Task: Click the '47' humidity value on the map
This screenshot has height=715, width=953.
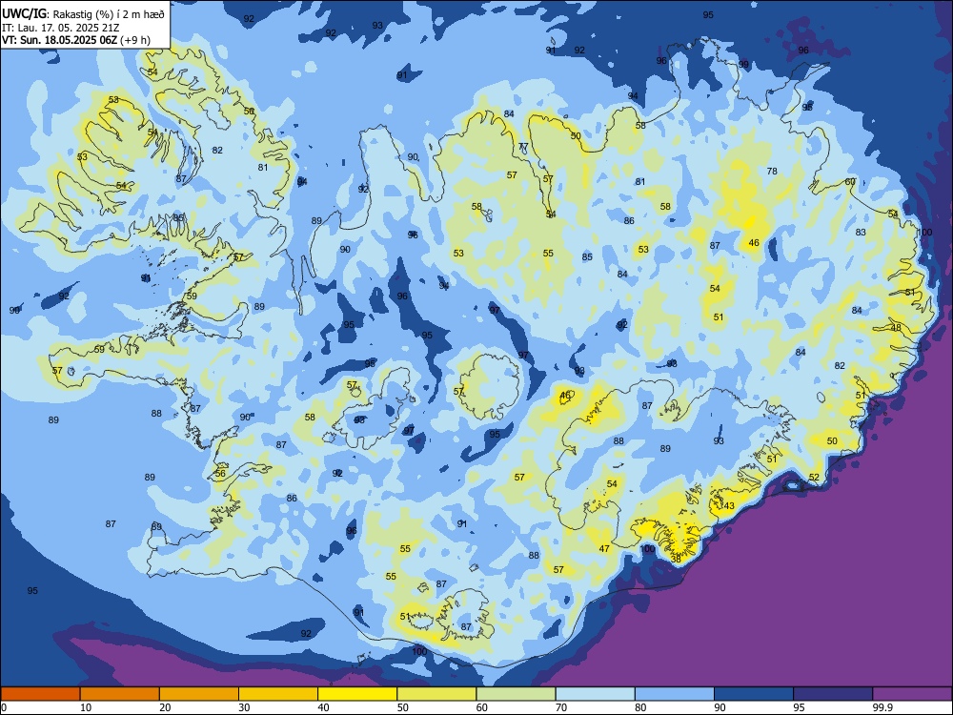Action: [604, 548]
